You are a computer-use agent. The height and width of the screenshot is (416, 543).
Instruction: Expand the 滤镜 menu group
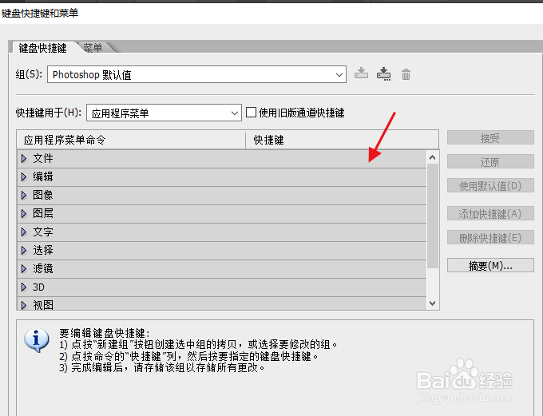point(24,269)
